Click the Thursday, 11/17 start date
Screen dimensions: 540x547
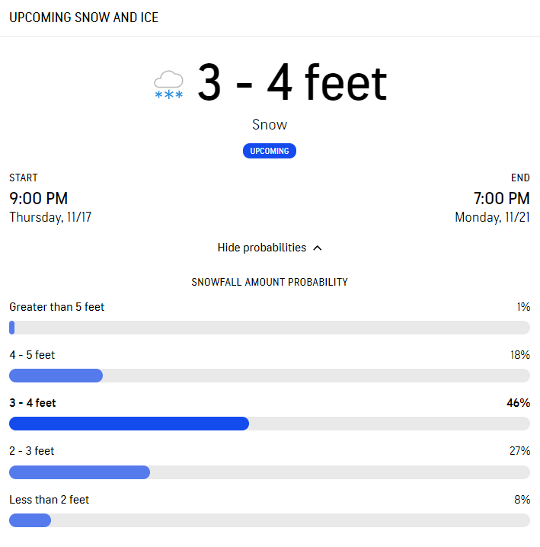coord(50,217)
